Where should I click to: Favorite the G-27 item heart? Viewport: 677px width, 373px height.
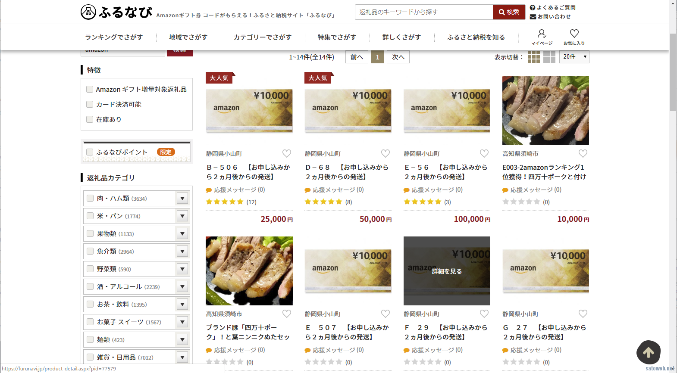coord(583,314)
